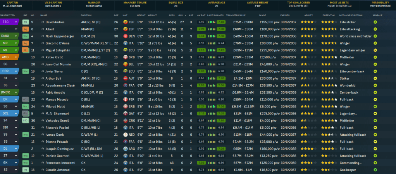Open the DMCL position dropdown

point(16,36)
